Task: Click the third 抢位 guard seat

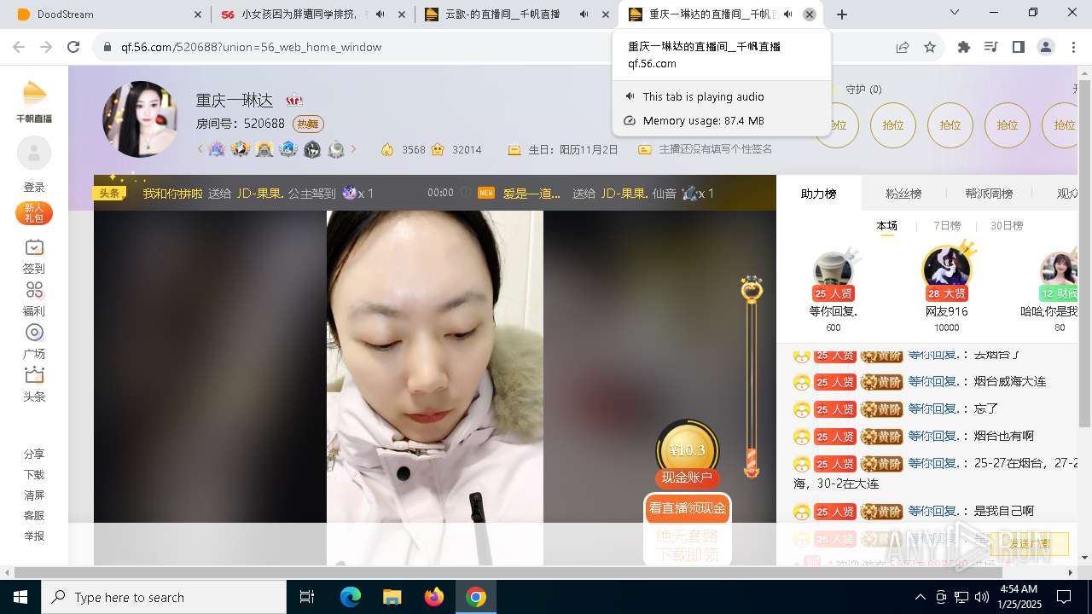Action: [950, 125]
